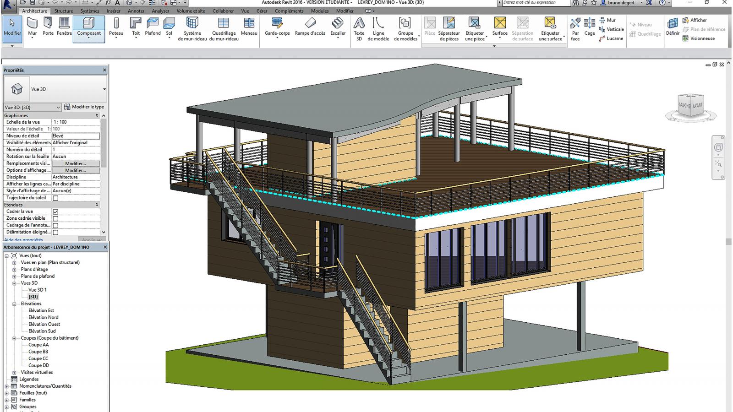The image size is (733, 412).
Task: Click the Afficher work plane button
Action: [695, 20]
